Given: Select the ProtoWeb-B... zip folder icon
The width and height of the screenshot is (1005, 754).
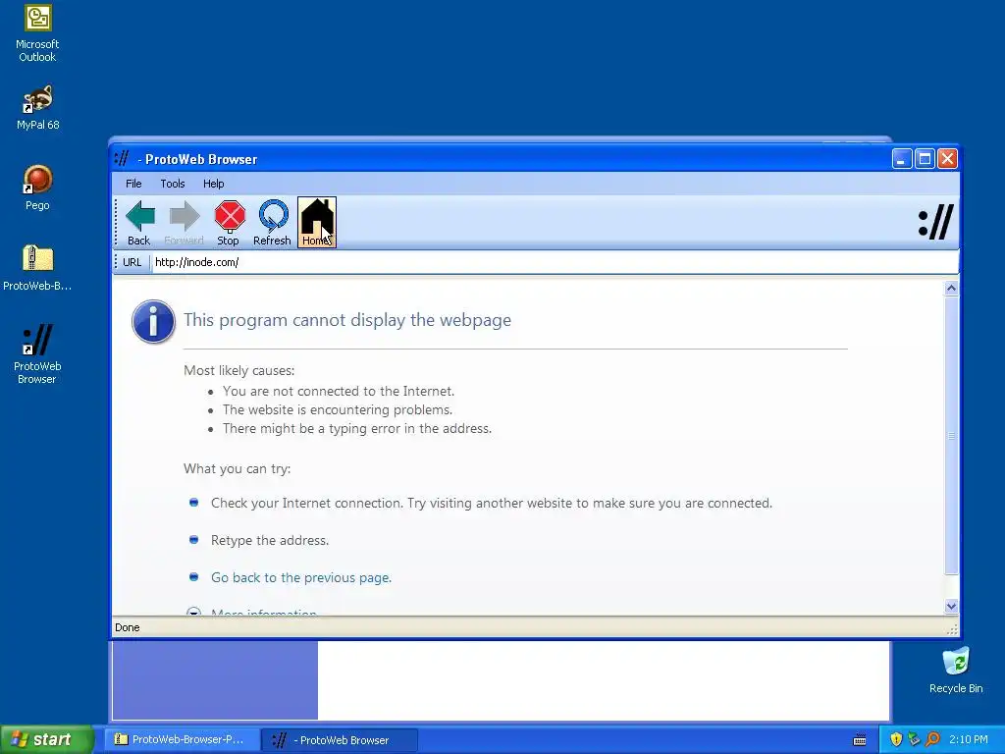Looking at the screenshot, I should 37,268.
